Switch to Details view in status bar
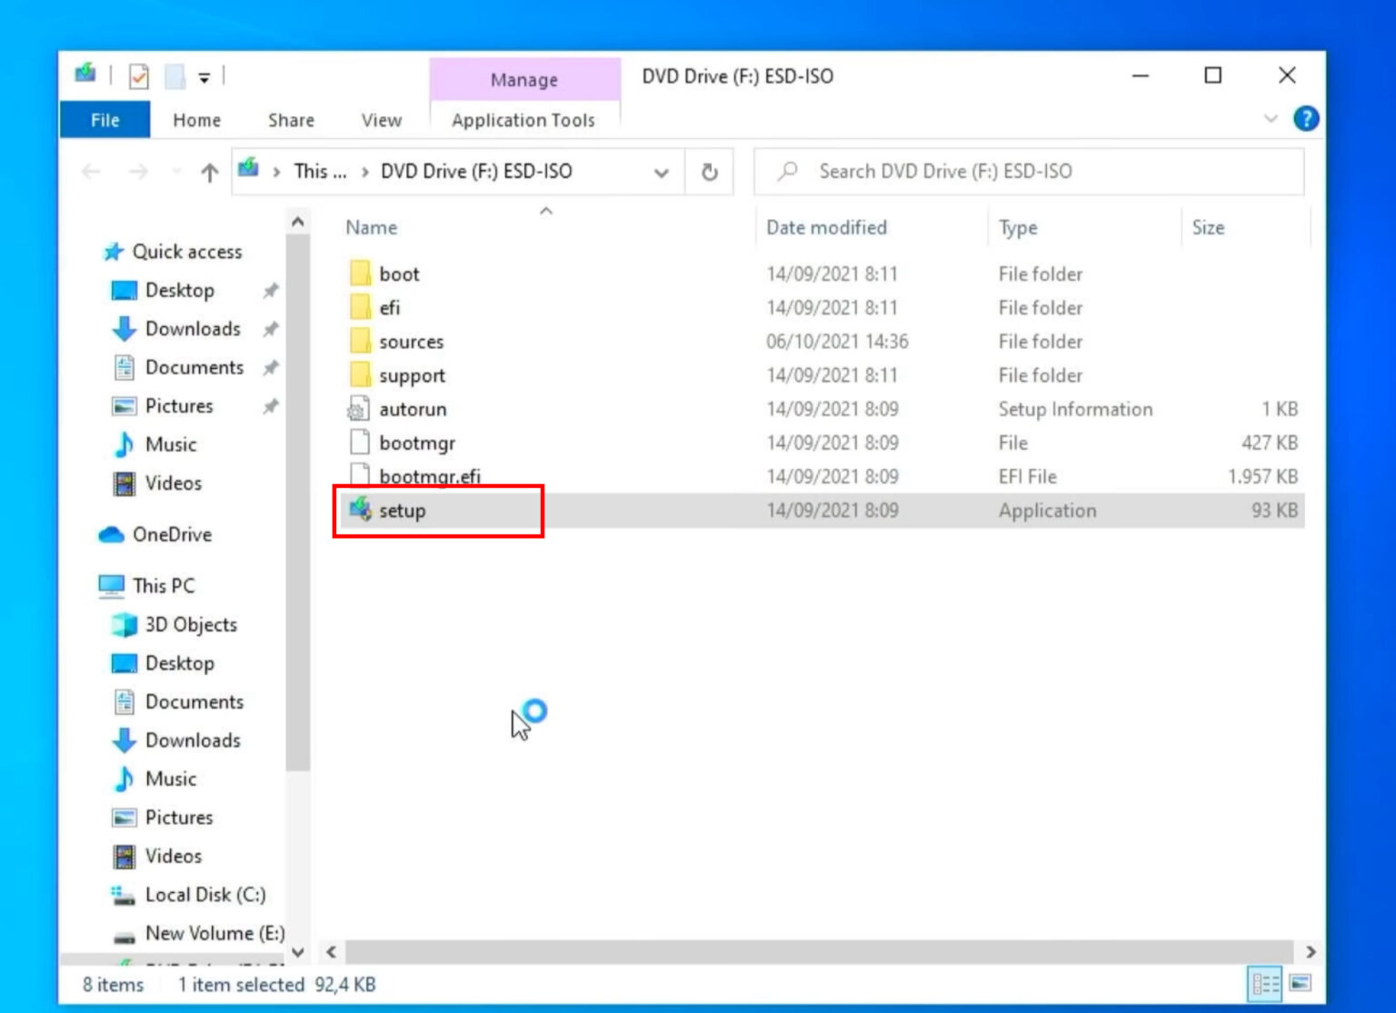Screen dimensions: 1396x1013 tap(1265, 984)
